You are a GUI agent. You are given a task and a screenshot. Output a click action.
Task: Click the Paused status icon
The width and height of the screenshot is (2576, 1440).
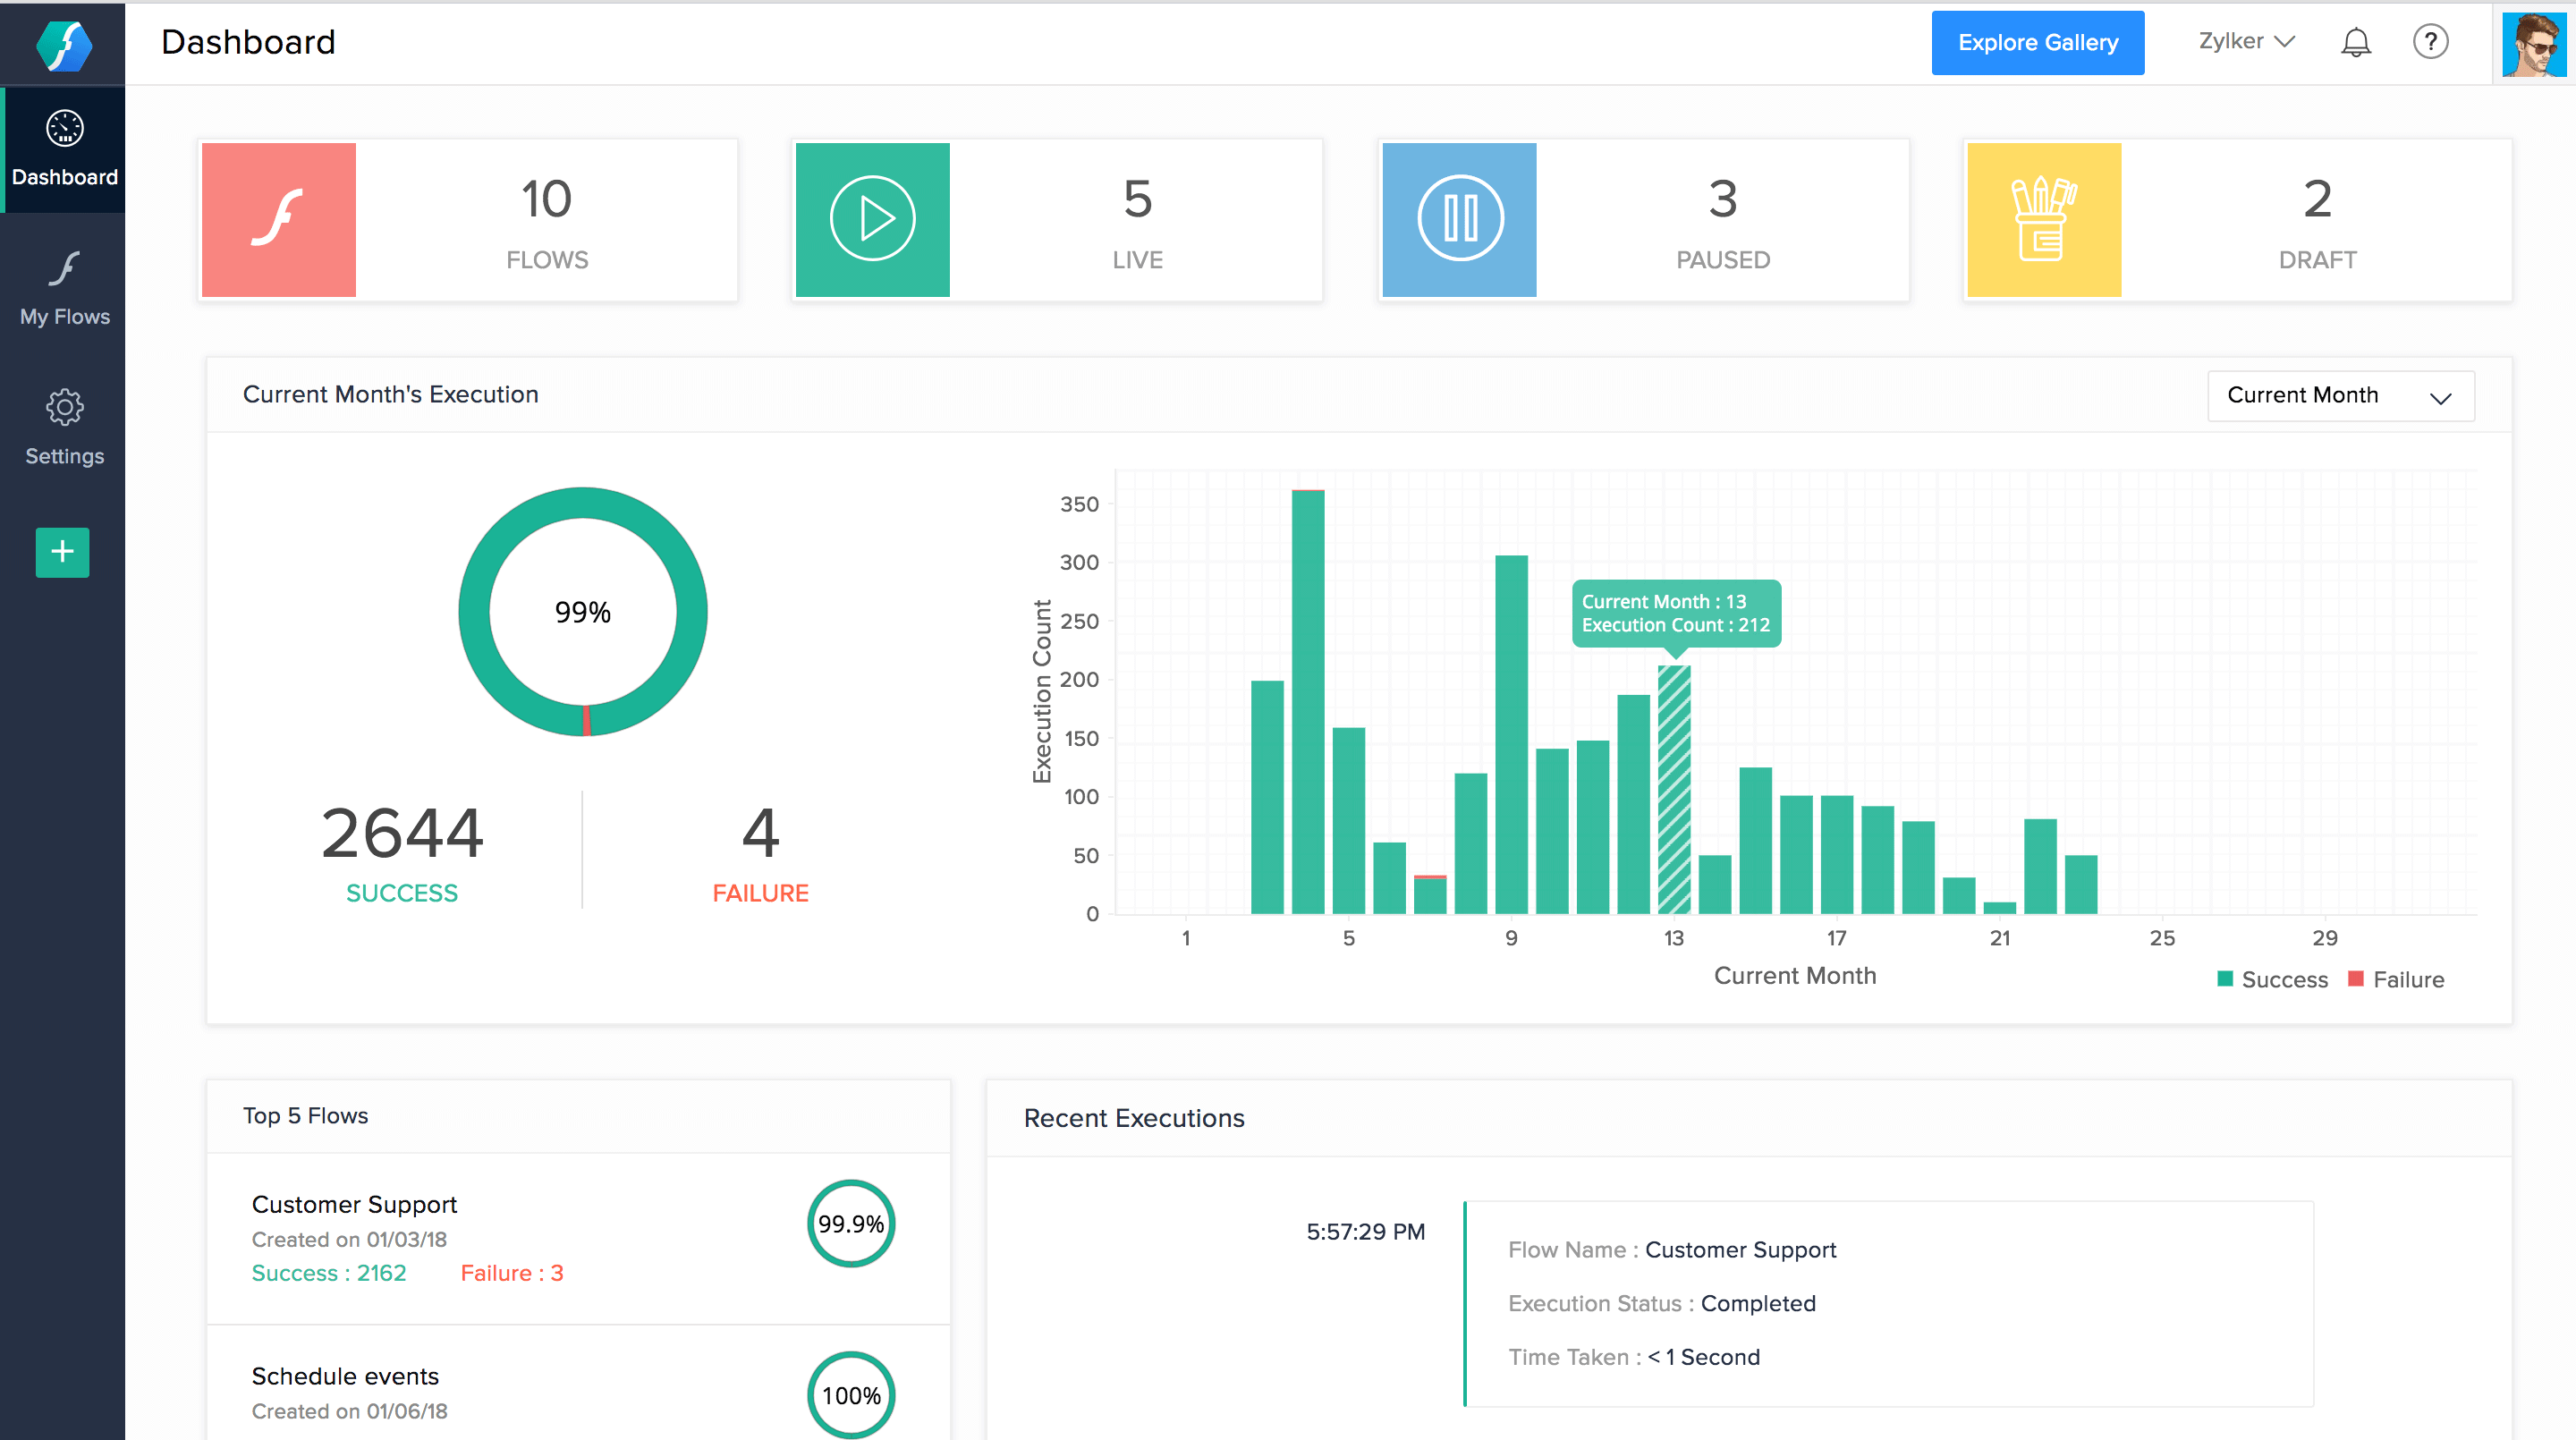point(1460,217)
